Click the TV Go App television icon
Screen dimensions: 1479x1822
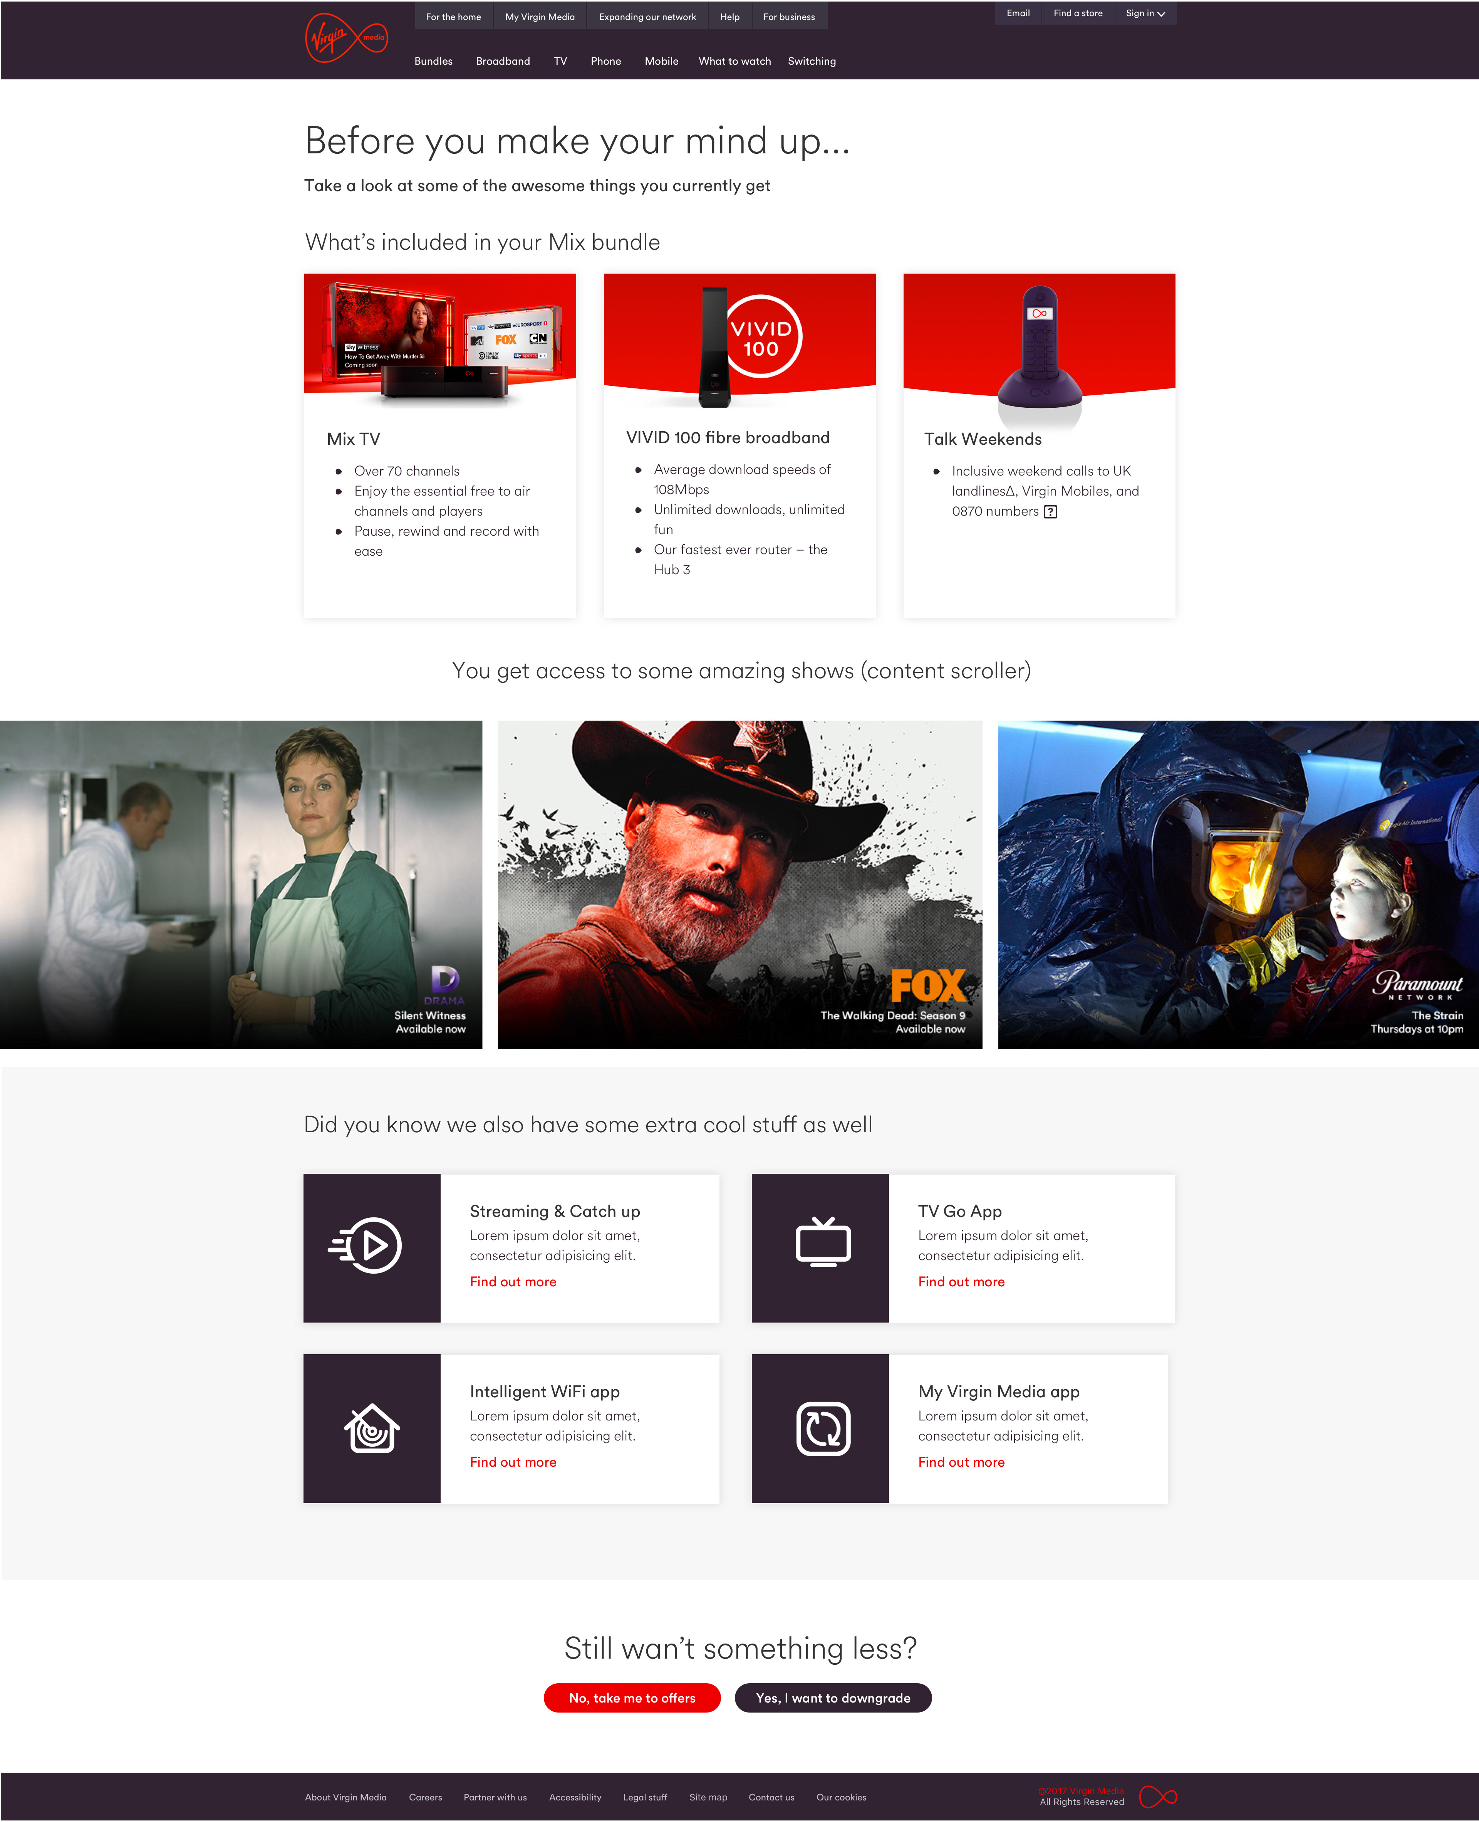pyautogui.click(x=822, y=1242)
